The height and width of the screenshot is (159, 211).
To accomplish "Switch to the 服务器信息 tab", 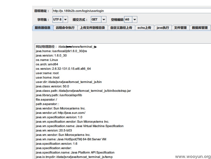I will click(x=43, y=28).
